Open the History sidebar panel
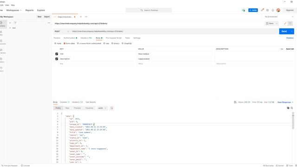This screenshot has height=167, width=297. click(x=1, y=69)
